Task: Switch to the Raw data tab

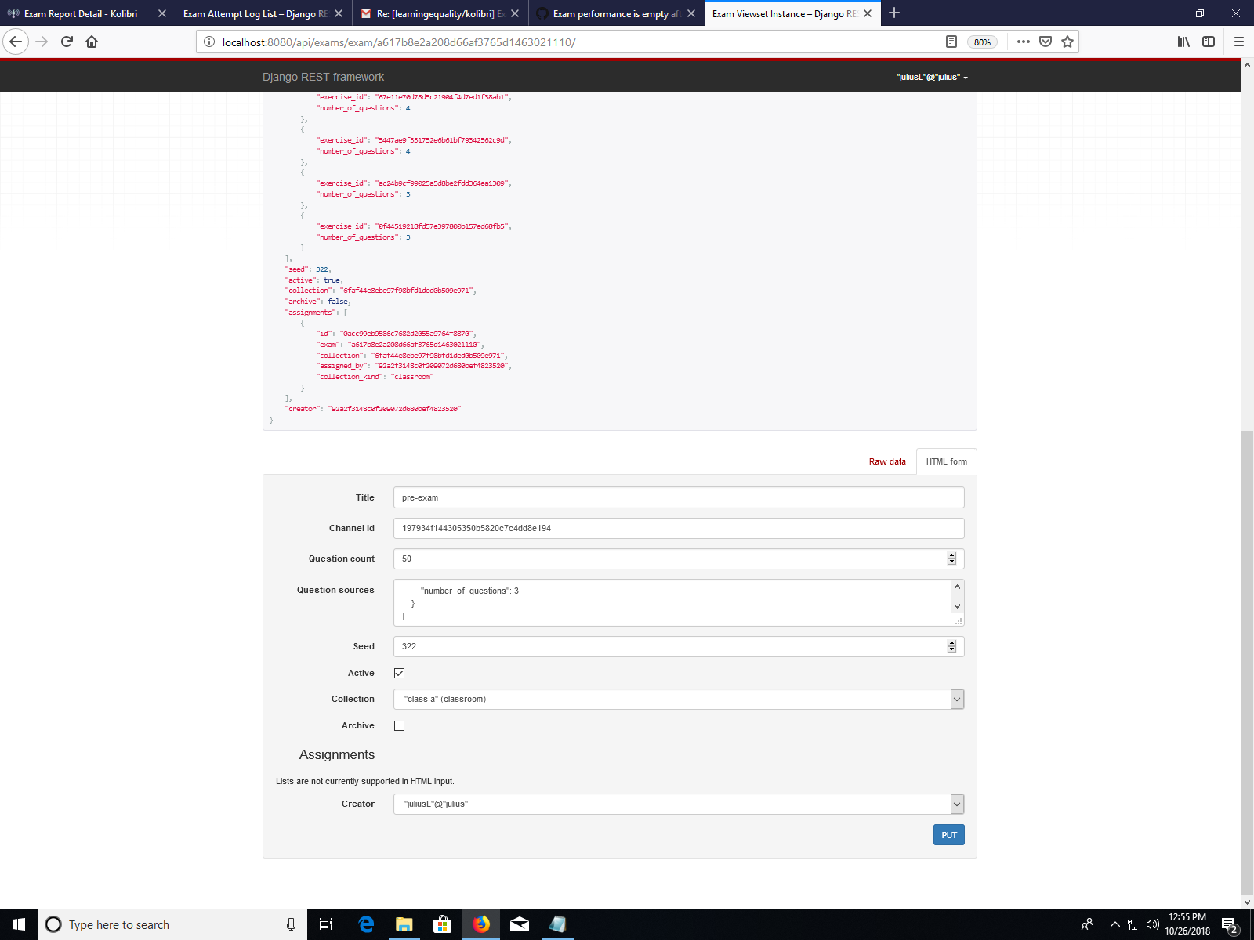Action: [886, 461]
